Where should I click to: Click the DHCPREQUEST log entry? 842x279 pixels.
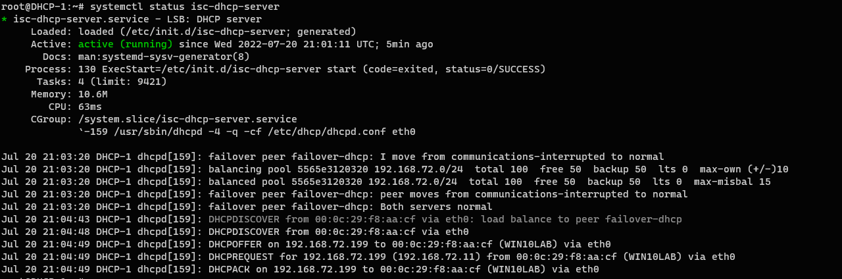pos(470,257)
